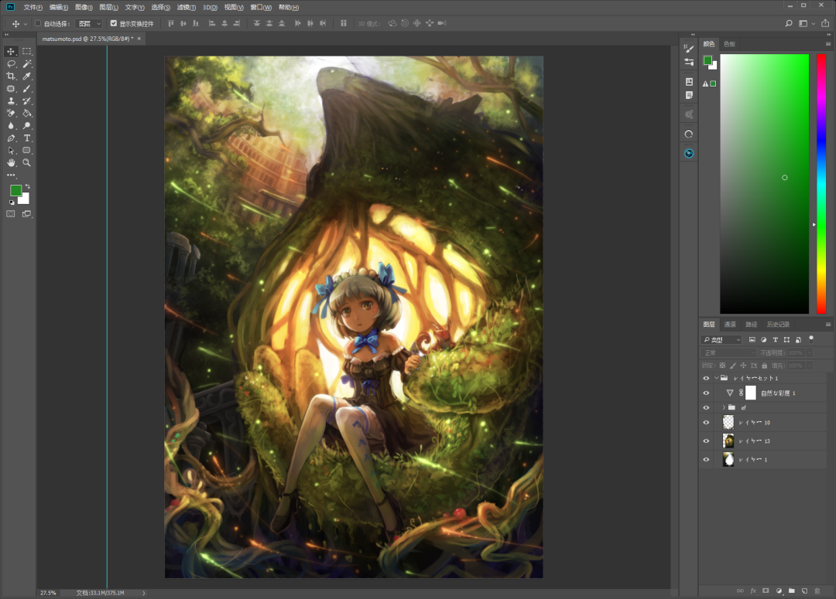
Task: Close the matsumoto.psd document tab
Action: click(x=139, y=38)
